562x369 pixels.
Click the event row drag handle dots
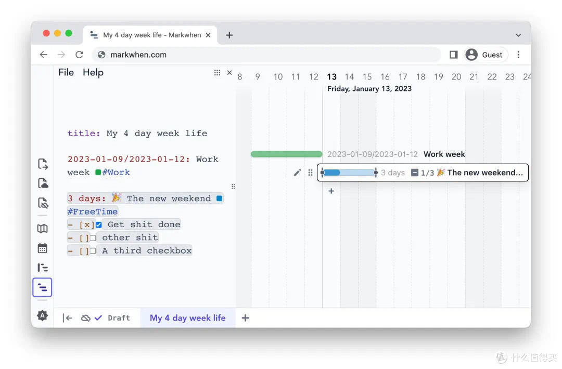tap(310, 173)
